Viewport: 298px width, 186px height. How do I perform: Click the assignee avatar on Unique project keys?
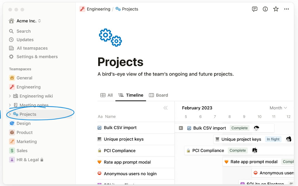click(288, 139)
